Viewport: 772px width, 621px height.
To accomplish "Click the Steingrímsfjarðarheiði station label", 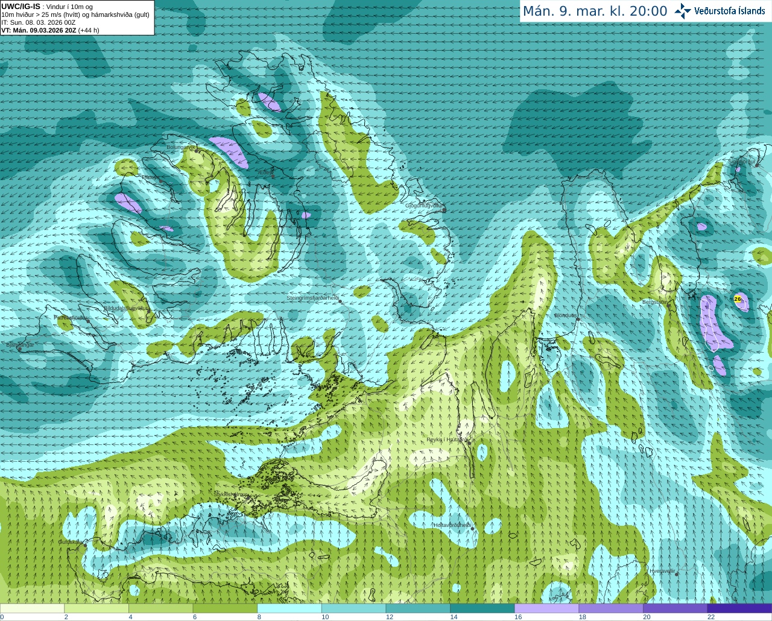I will coord(312,298).
